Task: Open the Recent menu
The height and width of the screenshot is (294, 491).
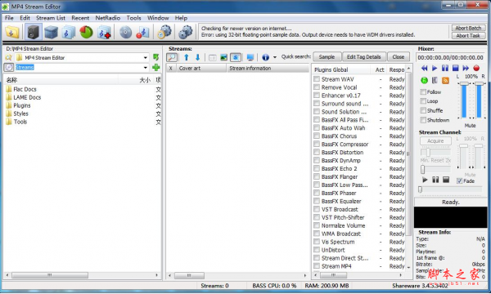Action: click(x=80, y=18)
